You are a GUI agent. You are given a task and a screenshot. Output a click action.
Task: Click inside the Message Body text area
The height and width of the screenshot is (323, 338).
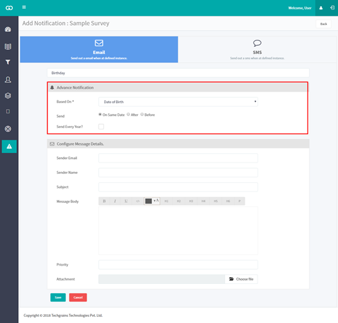pyautogui.click(x=178, y=231)
